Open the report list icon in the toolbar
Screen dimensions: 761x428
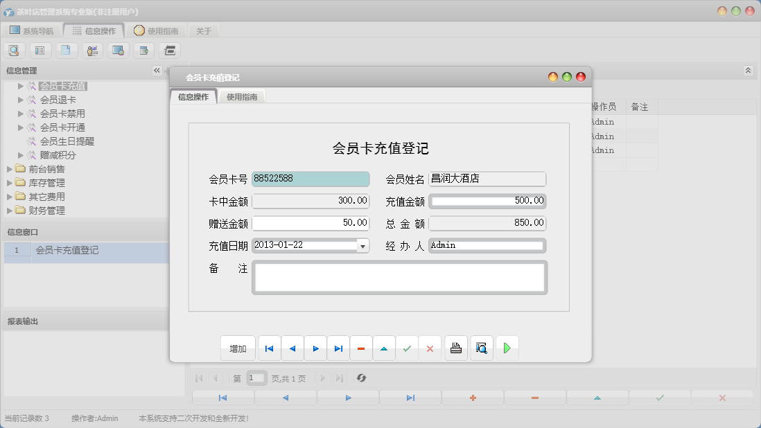(x=40, y=50)
